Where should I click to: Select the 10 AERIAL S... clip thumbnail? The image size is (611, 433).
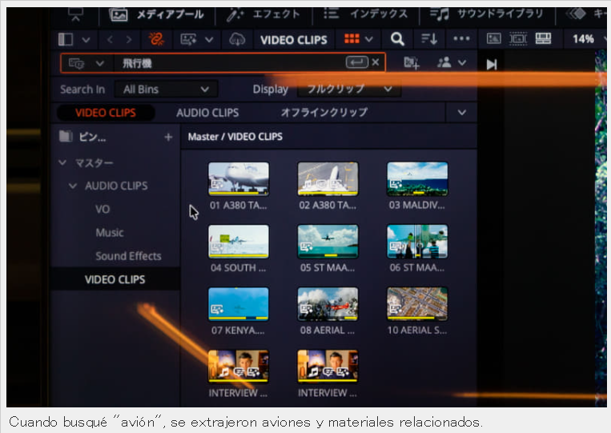pyautogui.click(x=417, y=304)
